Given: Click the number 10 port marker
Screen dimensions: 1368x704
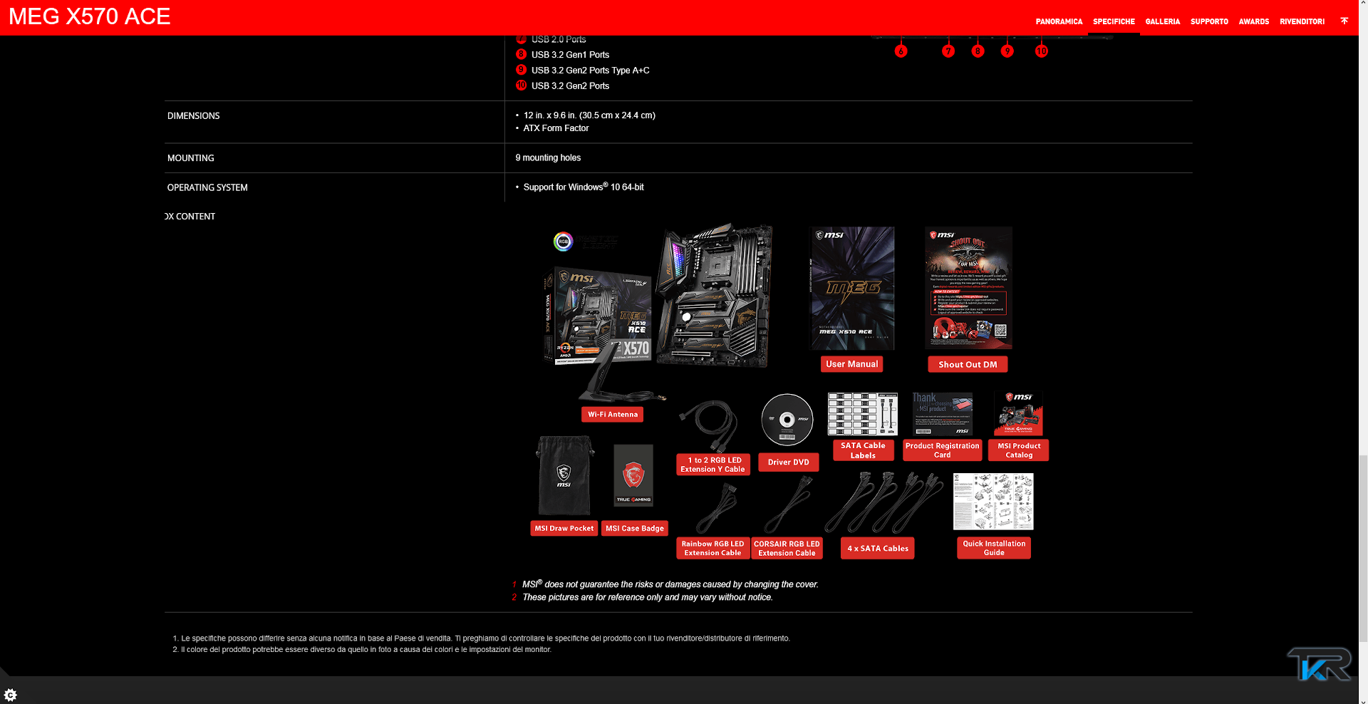Looking at the screenshot, I should [1042, 51].
